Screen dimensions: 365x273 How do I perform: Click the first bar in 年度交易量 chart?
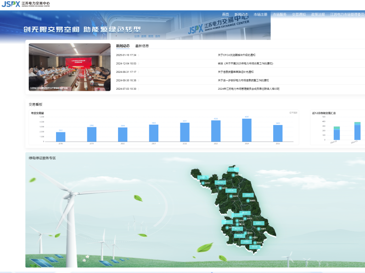point(61,136)
